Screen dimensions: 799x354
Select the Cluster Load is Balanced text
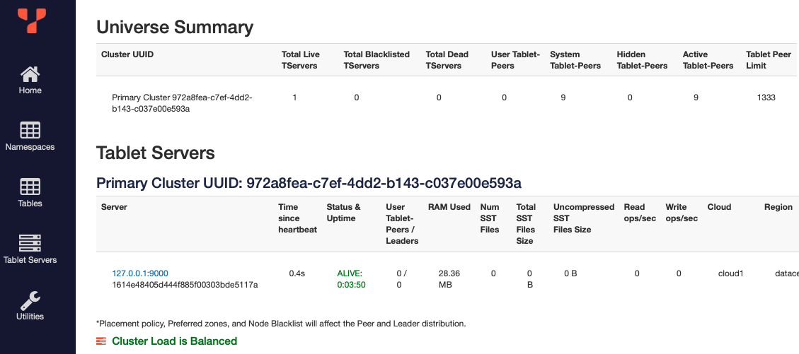tap(174, 341)
